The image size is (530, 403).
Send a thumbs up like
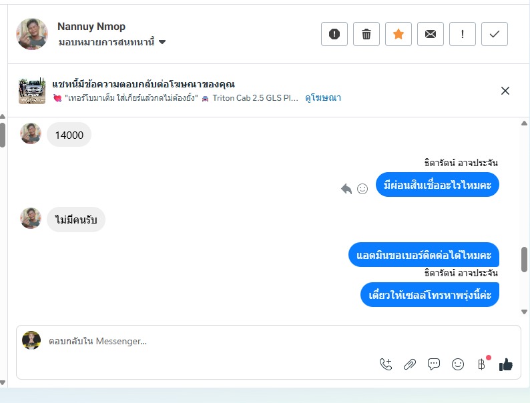(506, 364)
